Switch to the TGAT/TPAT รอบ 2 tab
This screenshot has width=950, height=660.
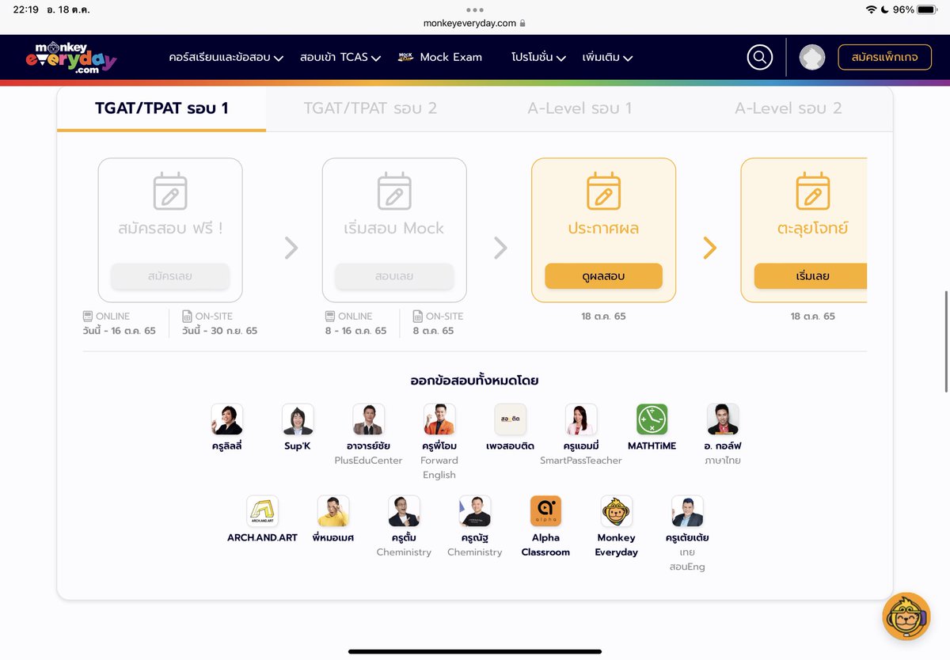click(x=370, y=108)
